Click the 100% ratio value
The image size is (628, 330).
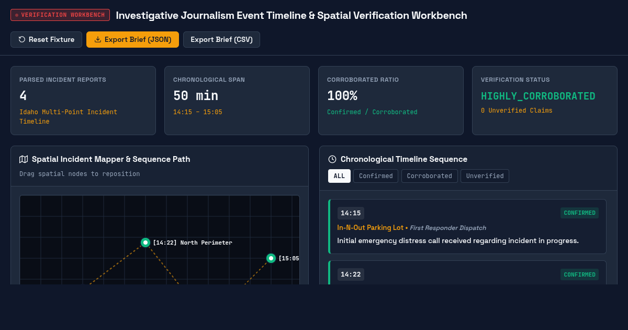(x=342, y=96)
